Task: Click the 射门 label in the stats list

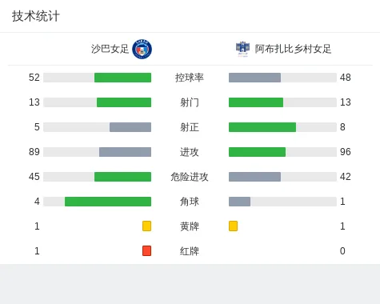Action: pyautogui.click(x=190, y=102)
